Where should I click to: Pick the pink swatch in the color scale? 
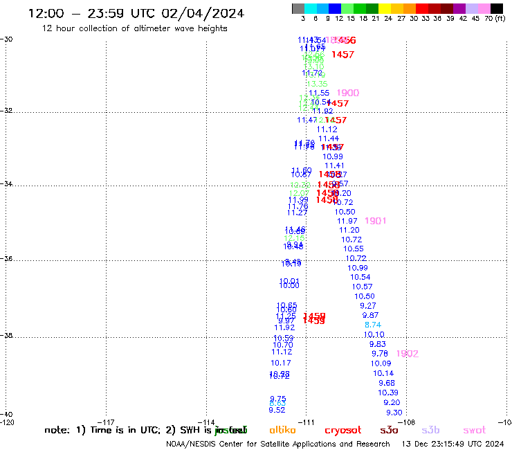tap(484, 8)
